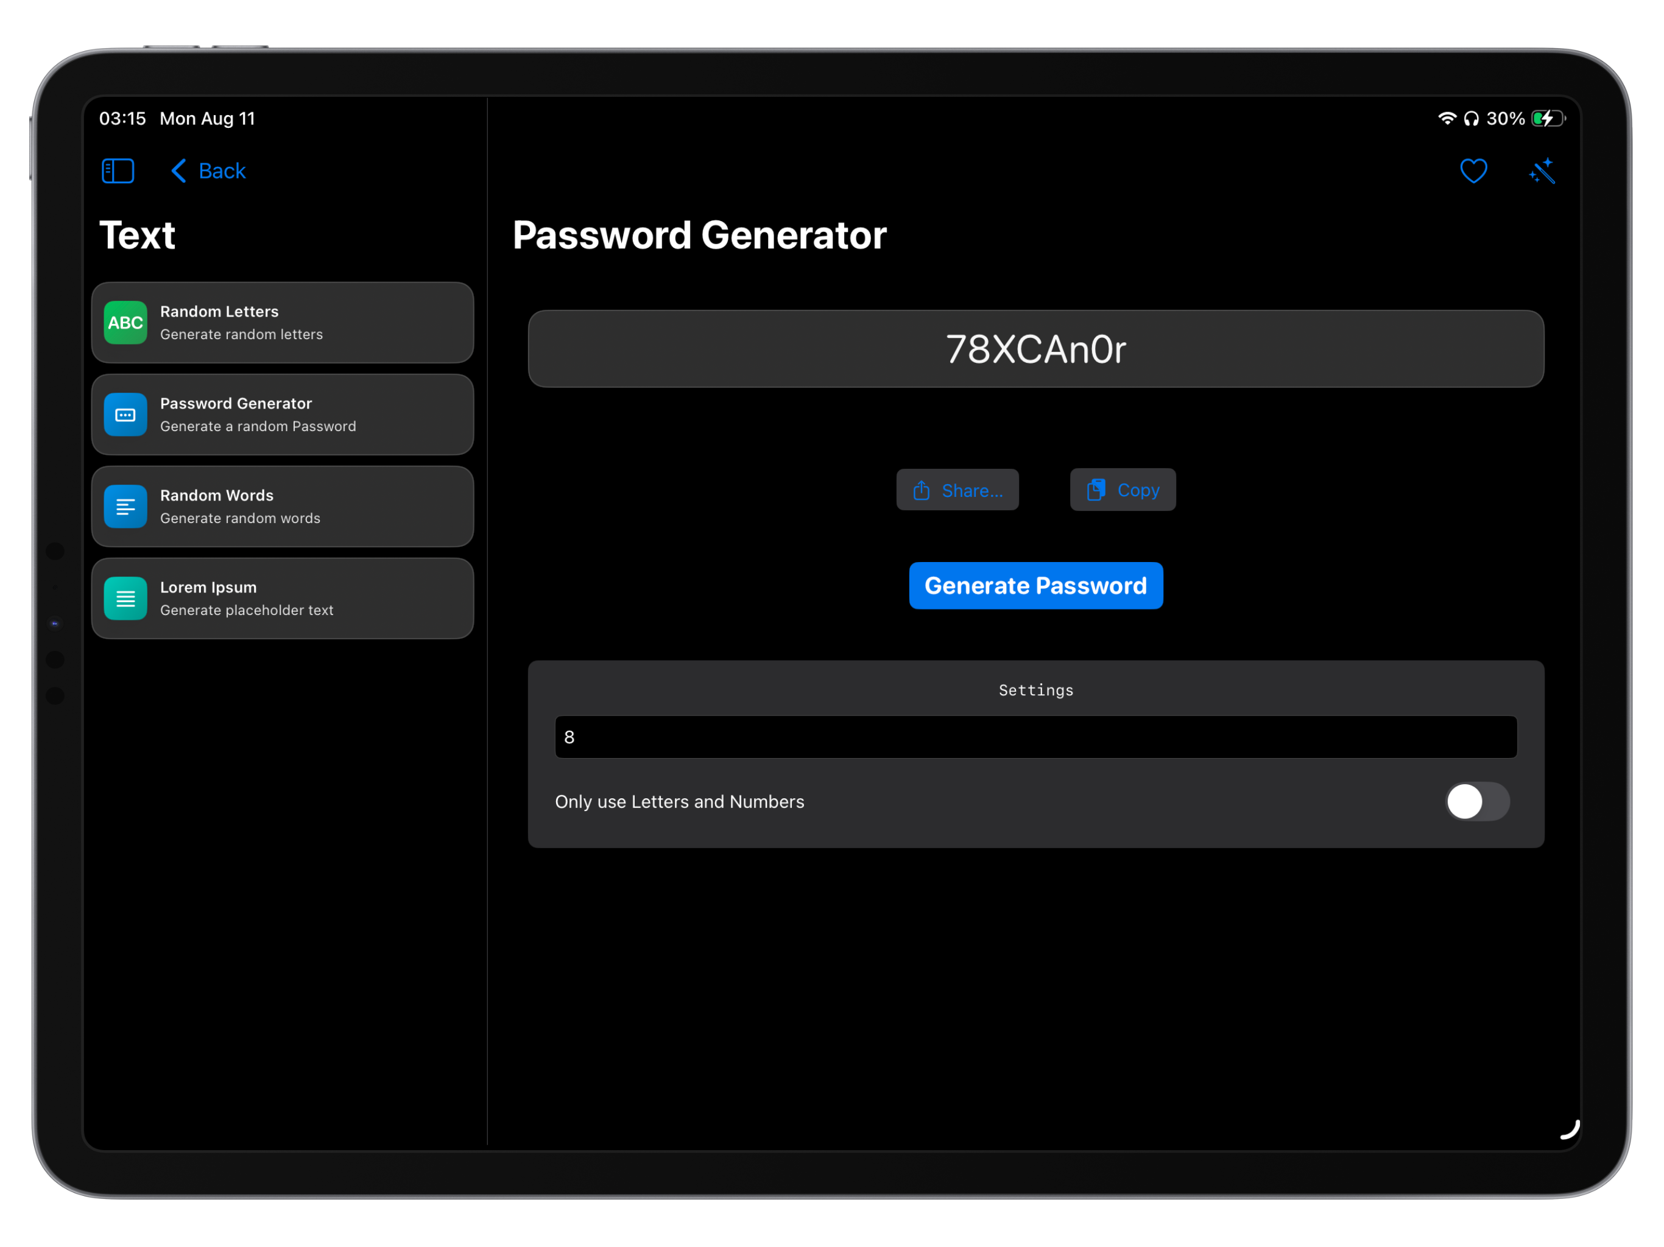
Task: Select Password Generator in the list
Action: pos(283,415)
